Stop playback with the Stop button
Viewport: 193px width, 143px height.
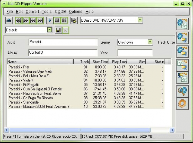57,20
